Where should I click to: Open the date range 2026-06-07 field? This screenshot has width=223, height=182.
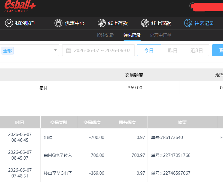98,50
